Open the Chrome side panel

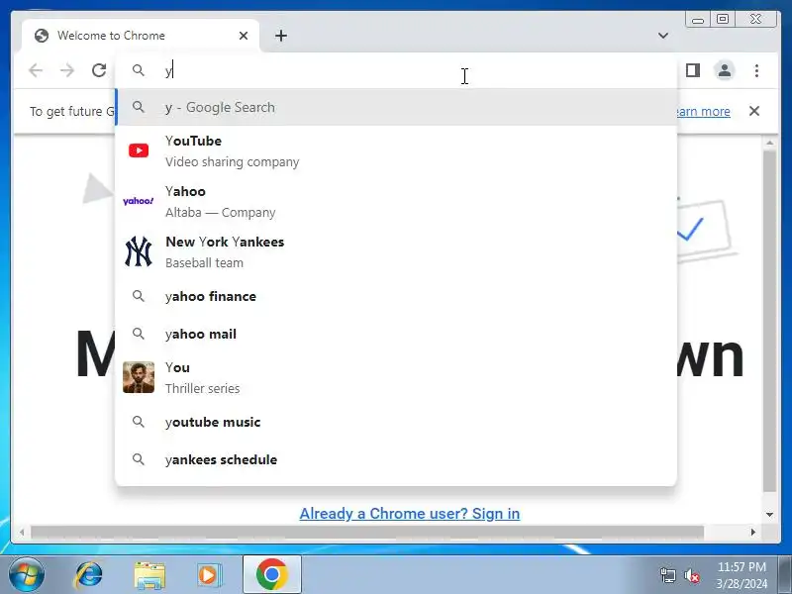693,70
